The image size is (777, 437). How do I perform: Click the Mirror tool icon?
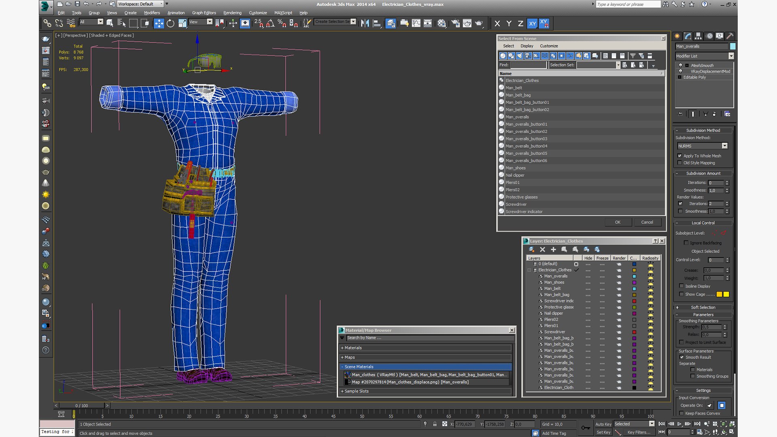coord(365,23)
